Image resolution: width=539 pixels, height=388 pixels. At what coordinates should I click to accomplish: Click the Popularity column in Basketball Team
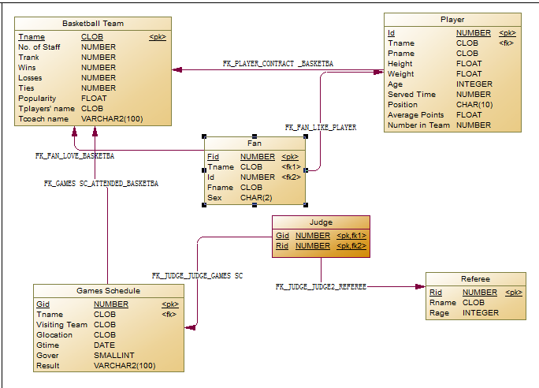[x=36, y=99]
